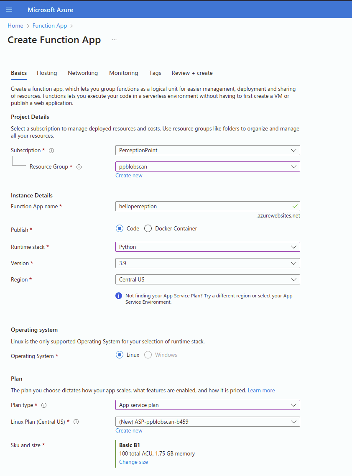Open the ellipsis menu beside the title

click(114, 40)
